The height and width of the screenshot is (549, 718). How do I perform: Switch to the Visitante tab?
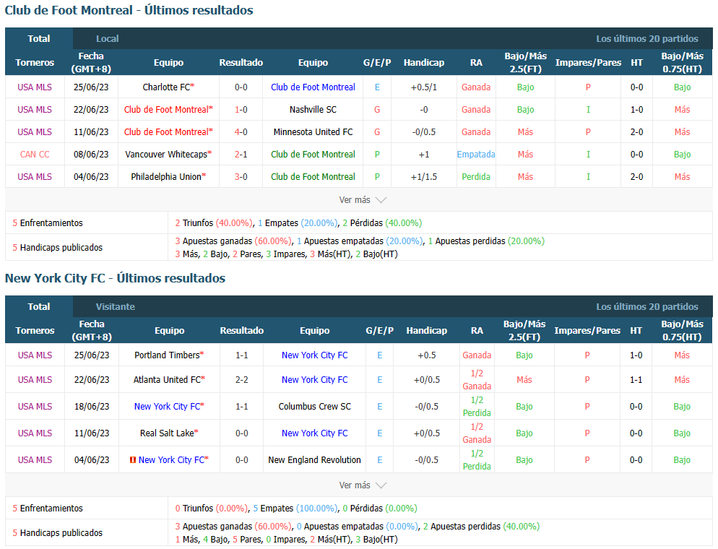(116, 306)
